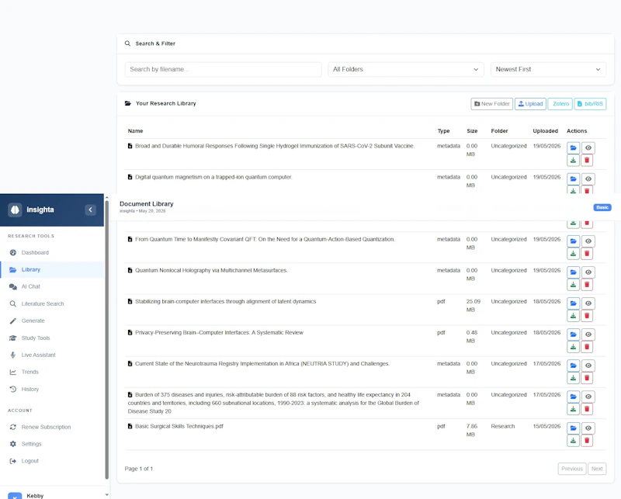Click the sidebar vertical scrollbar

(x=106, y=340)
